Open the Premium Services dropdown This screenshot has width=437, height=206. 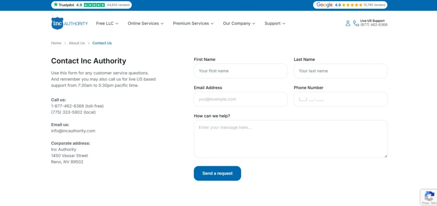[x=193, y=23]
